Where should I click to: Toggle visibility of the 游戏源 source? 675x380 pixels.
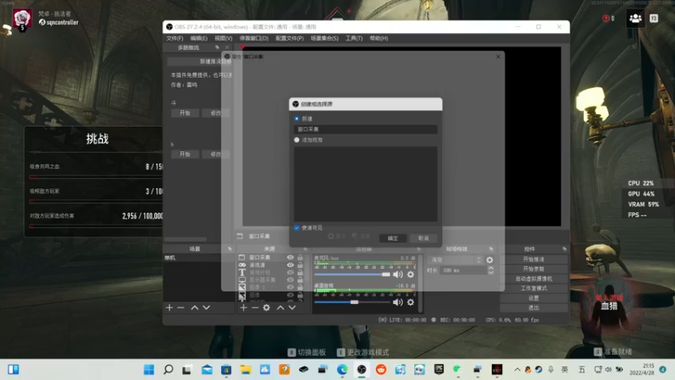tap(290, 265)
